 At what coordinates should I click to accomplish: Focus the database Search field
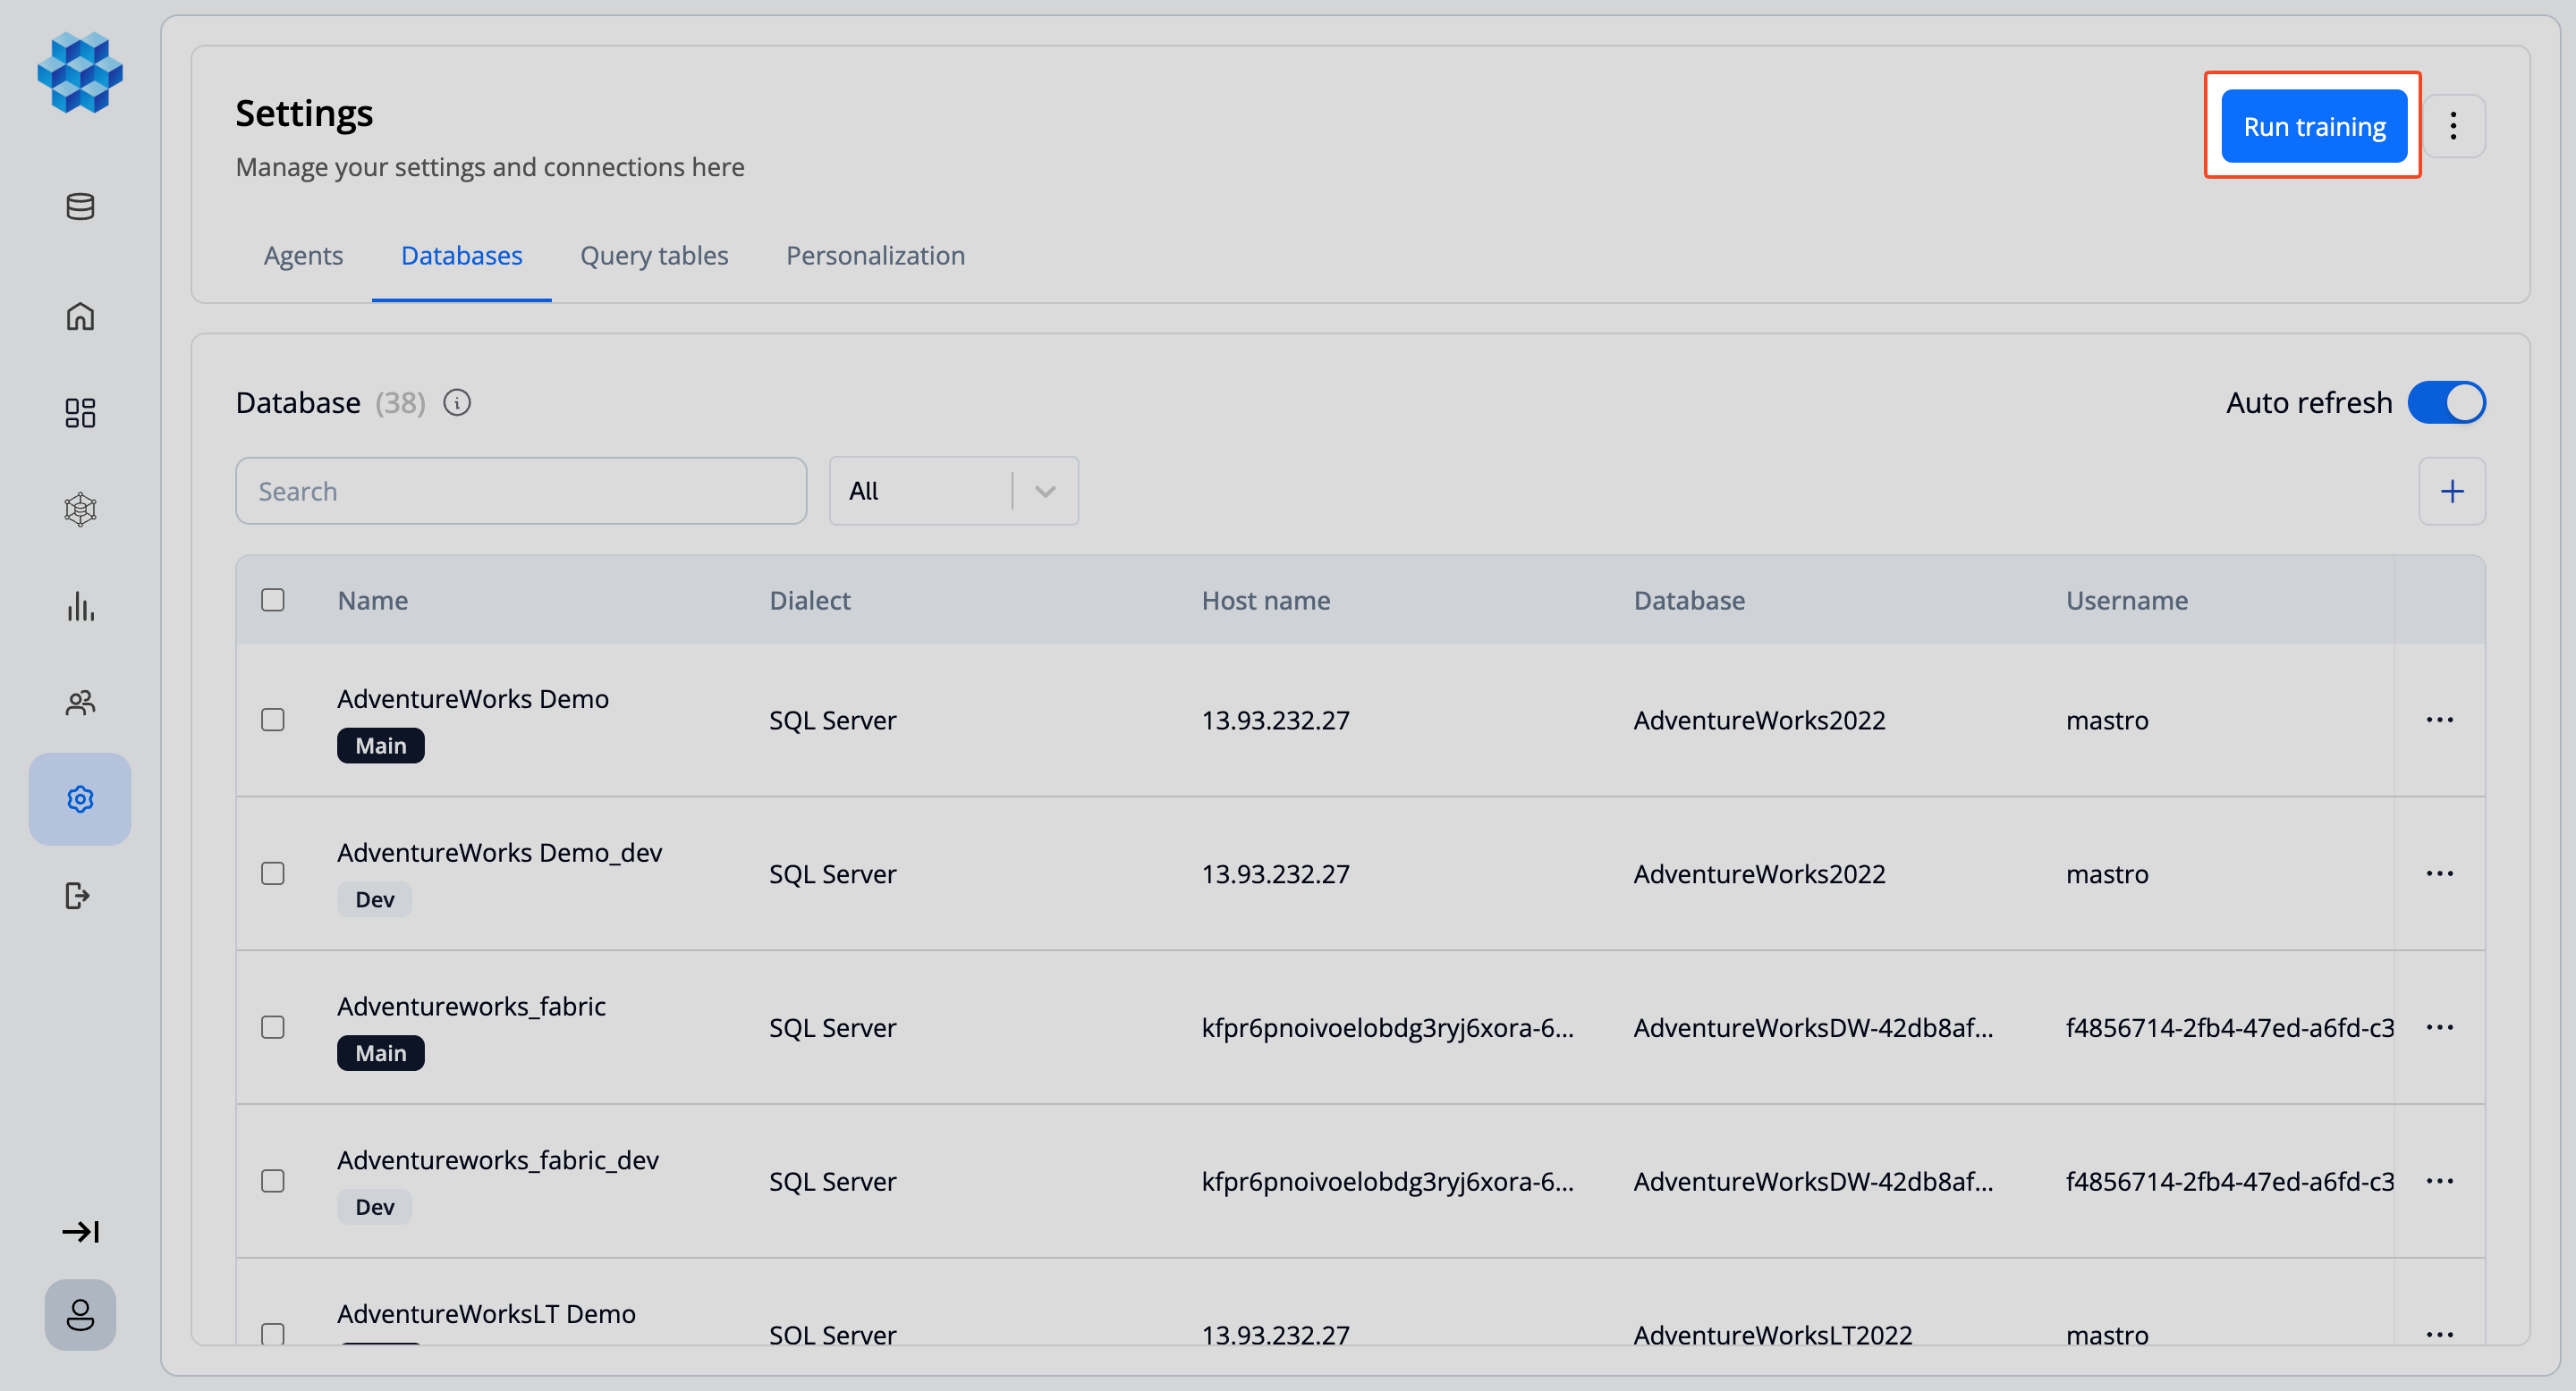point(521,492)
